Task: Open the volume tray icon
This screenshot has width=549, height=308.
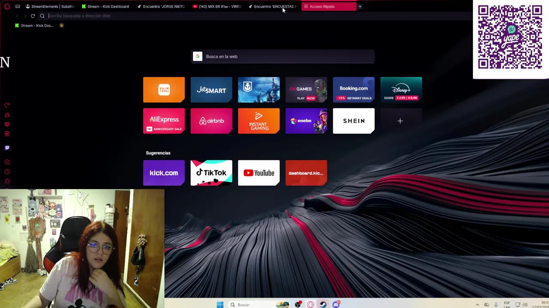Action: point(525,305)
